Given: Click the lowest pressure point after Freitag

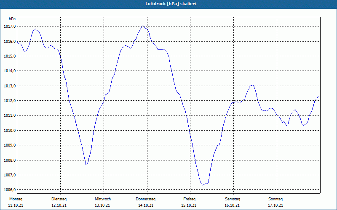Looking at the screenshot, I should 203,185.
